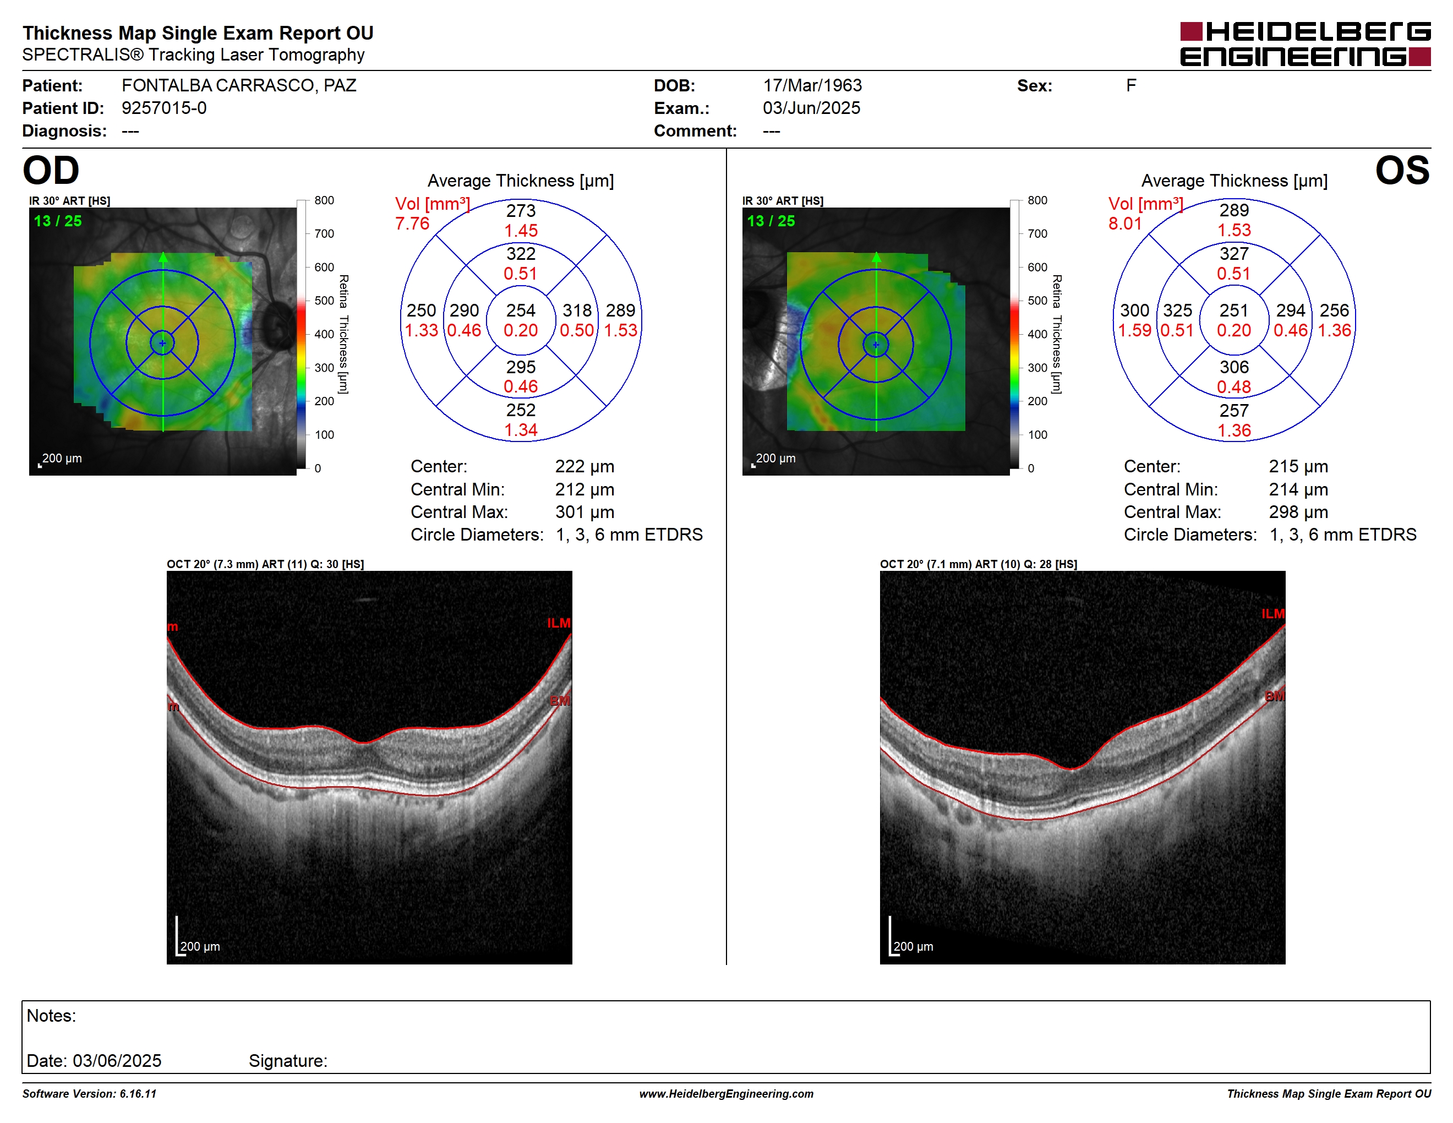
Task: Click Software Version 6.16.11 footer
Action: point(89,1094)
